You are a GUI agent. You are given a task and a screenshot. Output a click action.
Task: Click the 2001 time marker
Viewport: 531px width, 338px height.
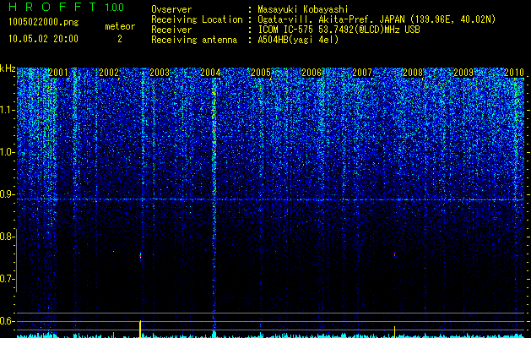58,73
